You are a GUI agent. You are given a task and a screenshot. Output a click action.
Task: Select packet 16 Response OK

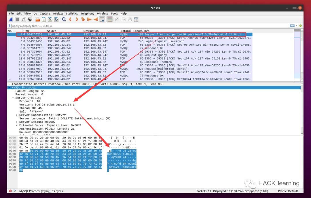tap(130, 76)
